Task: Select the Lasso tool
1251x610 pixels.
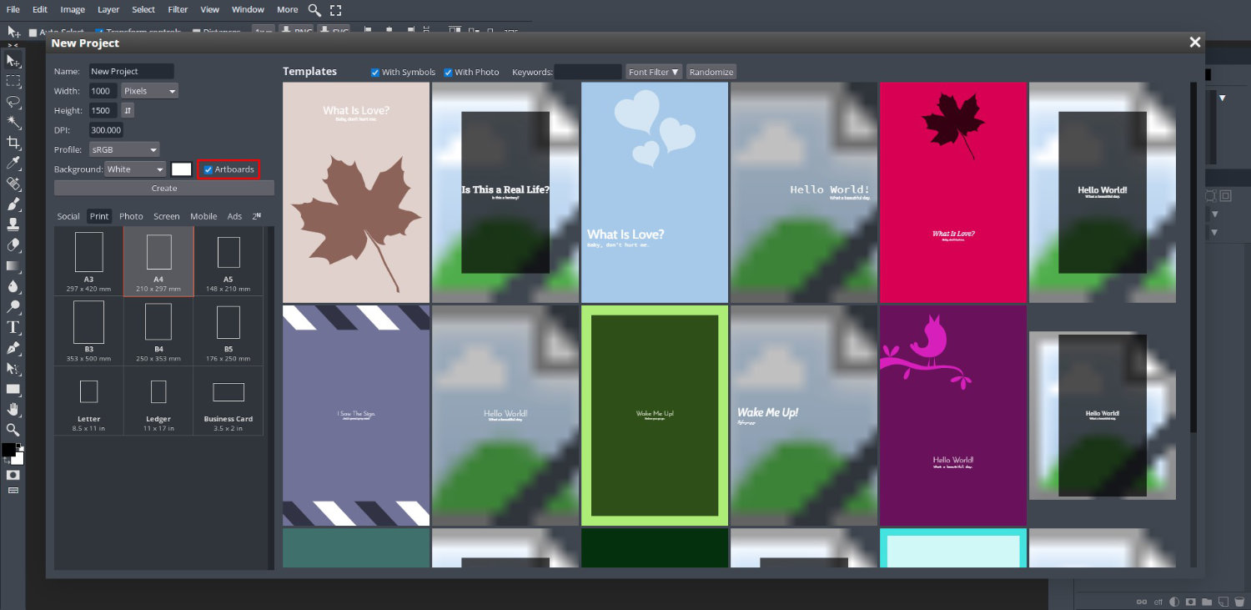Action: point(13,102)
